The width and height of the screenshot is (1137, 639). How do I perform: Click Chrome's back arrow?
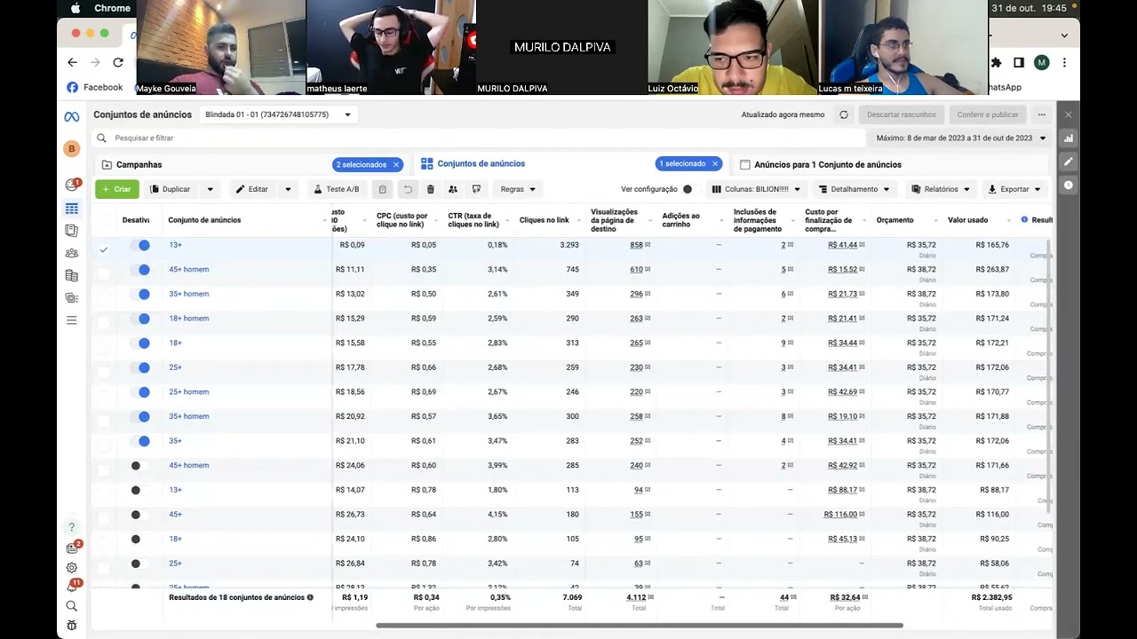[x=73, y=62]
